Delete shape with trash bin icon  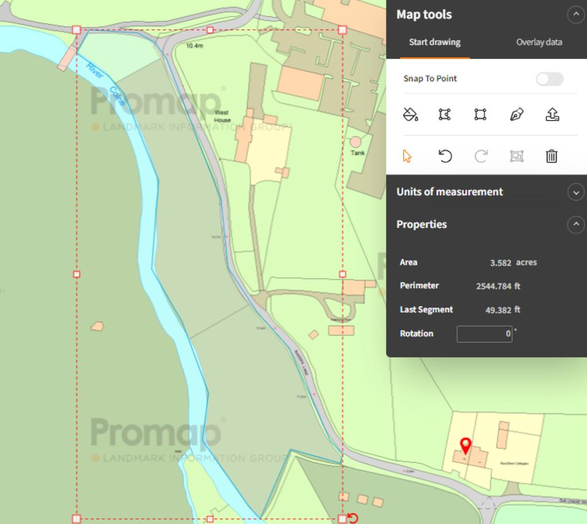pos(551,156)
